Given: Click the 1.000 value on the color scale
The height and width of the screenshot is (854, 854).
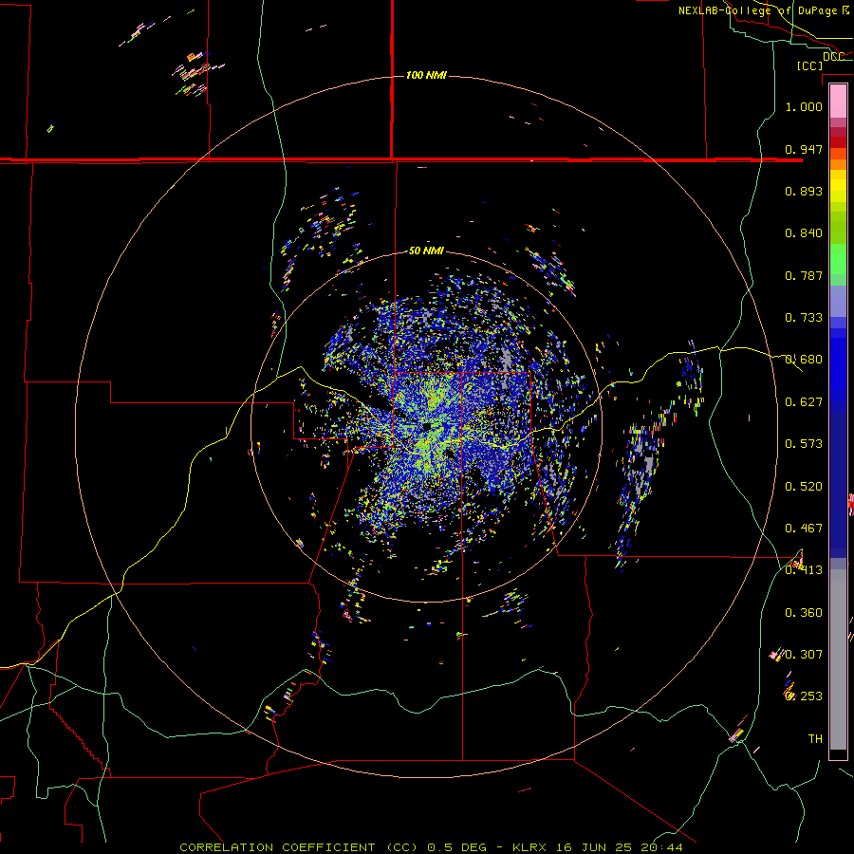Looking at the screenshot, I should pos(804,106).
